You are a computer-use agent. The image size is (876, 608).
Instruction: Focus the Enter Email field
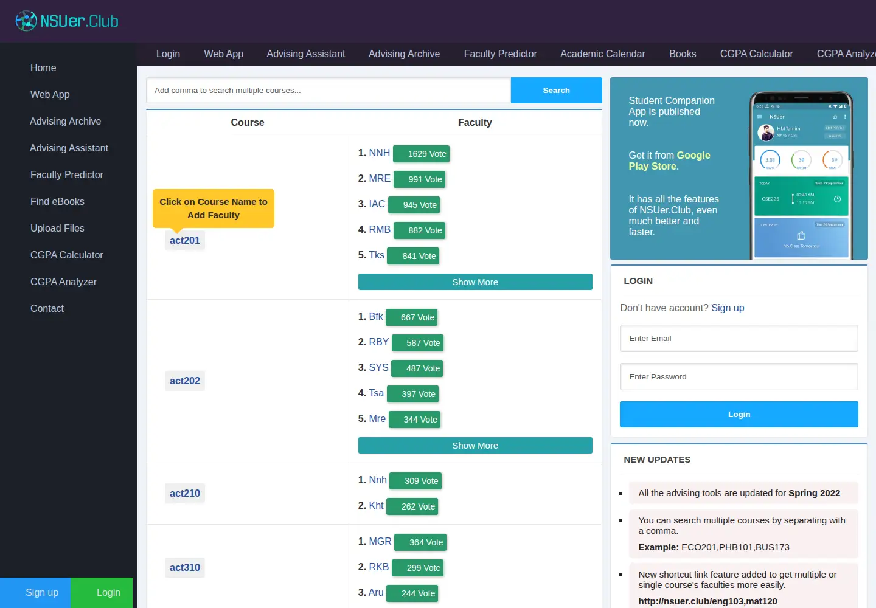click(739, 339)
